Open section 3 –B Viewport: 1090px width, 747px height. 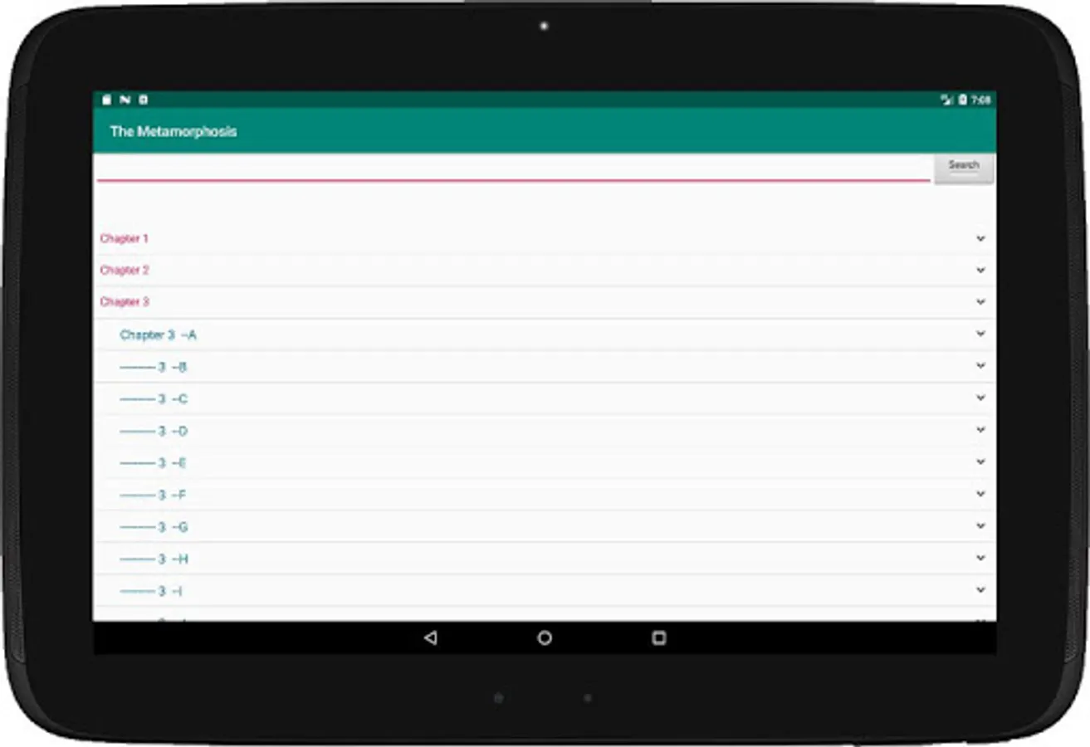coord(545,367)
